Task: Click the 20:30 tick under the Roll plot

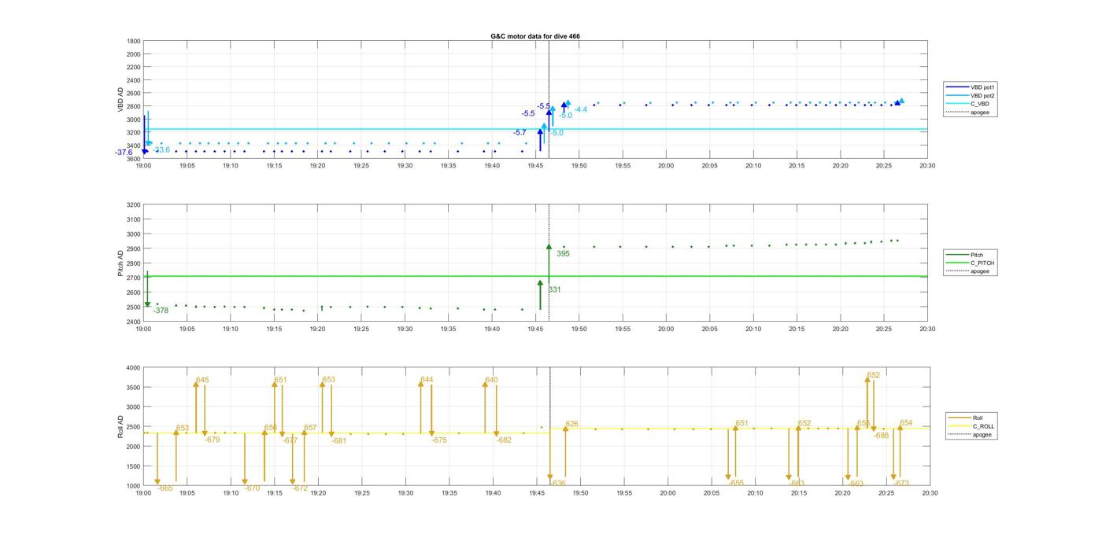Action: [930, 493]
